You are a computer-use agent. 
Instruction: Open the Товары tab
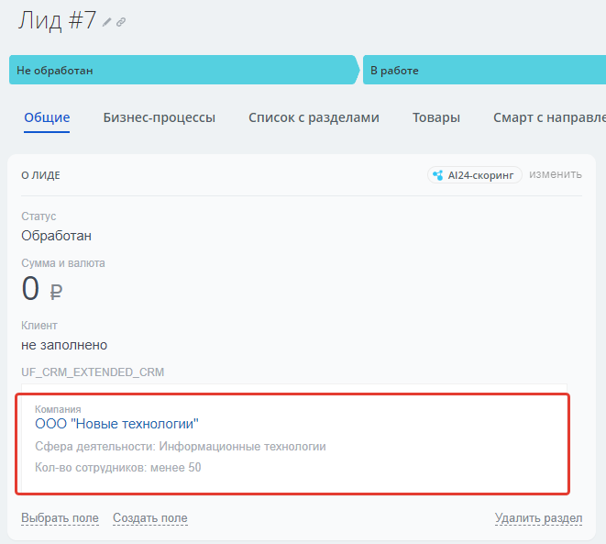pyautogui.click(x=436, y=117)
